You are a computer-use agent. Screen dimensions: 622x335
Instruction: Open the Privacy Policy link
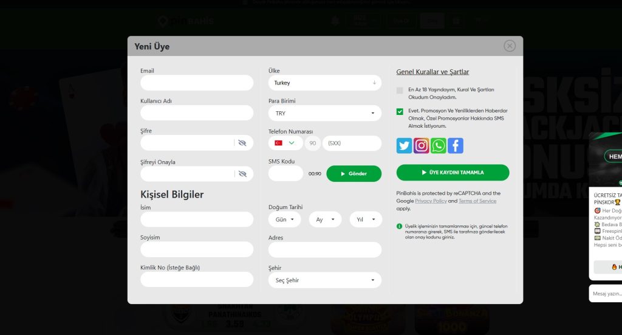click(431, 201)
